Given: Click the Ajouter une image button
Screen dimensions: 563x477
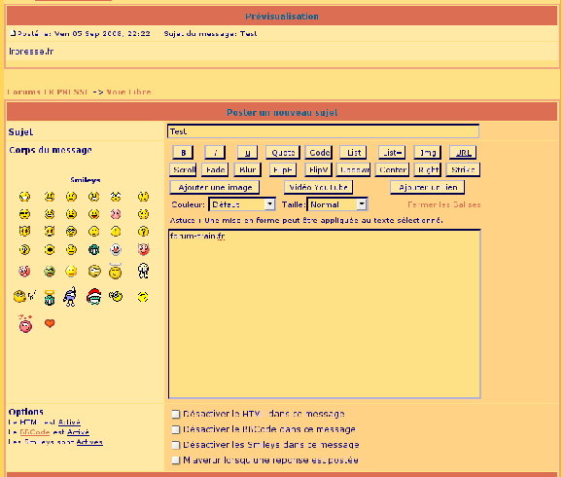Looking at the screenshot, I should click(215, 187).
